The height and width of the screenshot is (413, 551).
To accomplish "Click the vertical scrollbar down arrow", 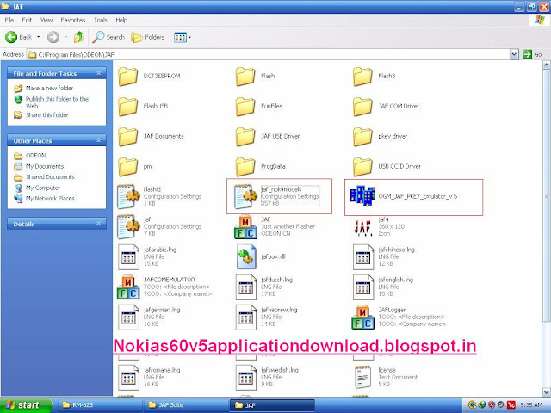I will (547, 391).
